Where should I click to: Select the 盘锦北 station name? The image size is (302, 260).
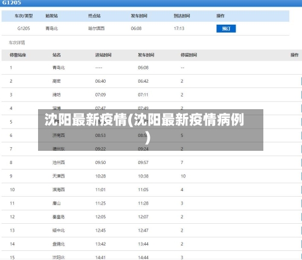59,244
